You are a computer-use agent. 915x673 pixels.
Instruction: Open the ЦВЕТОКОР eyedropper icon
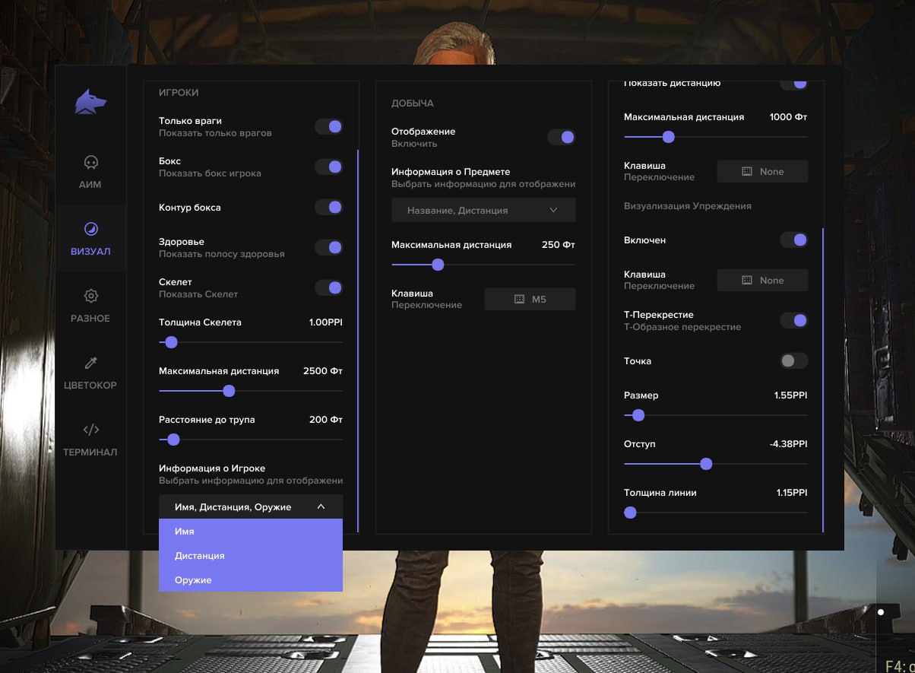pyautogui.click(x=90, y=363)
